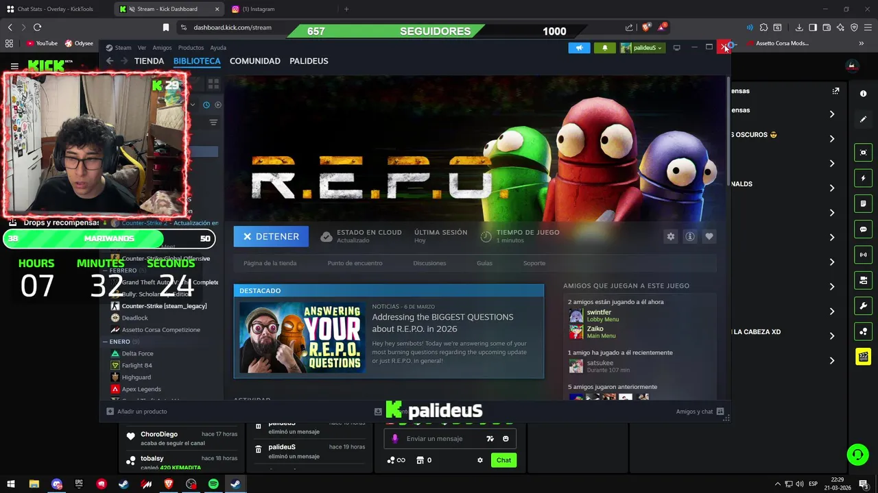Open library filter options icon
The image size is (878, 493).
[x=213, y=123]
